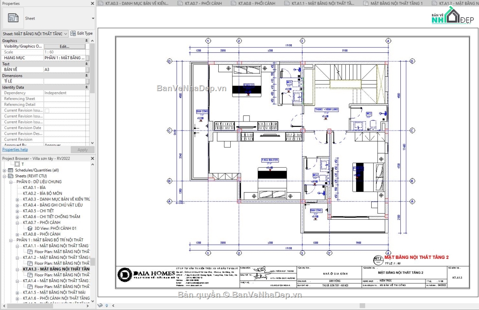Collapse PHẦN 0 : DỮ LIỆU CHUNG node
479x310 pixels.
point(11,182)
